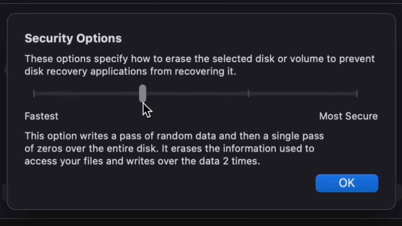Set slider to the leftmost Fastest tick
This screenshot has height=226, width=402.
coord(34,94)
